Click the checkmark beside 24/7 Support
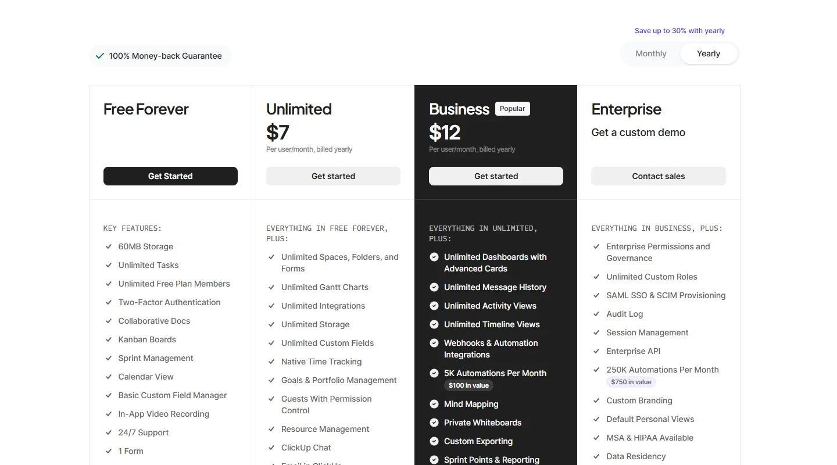837x465 pixels. click(109, 432)
